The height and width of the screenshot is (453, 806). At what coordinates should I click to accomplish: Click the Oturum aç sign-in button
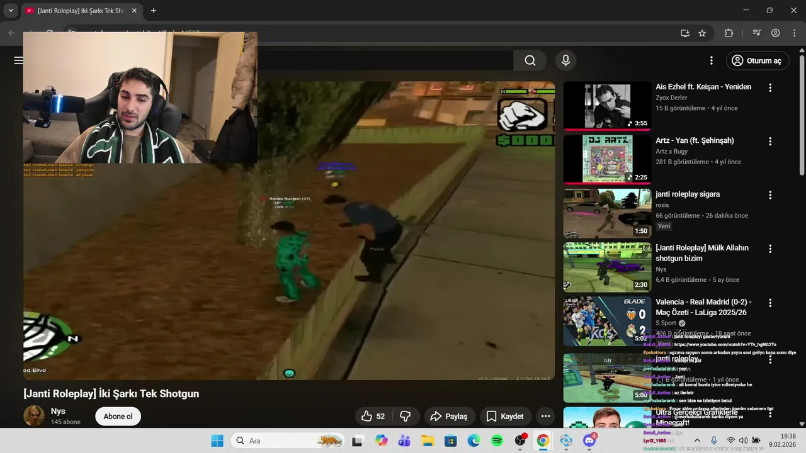click(758, 60)
